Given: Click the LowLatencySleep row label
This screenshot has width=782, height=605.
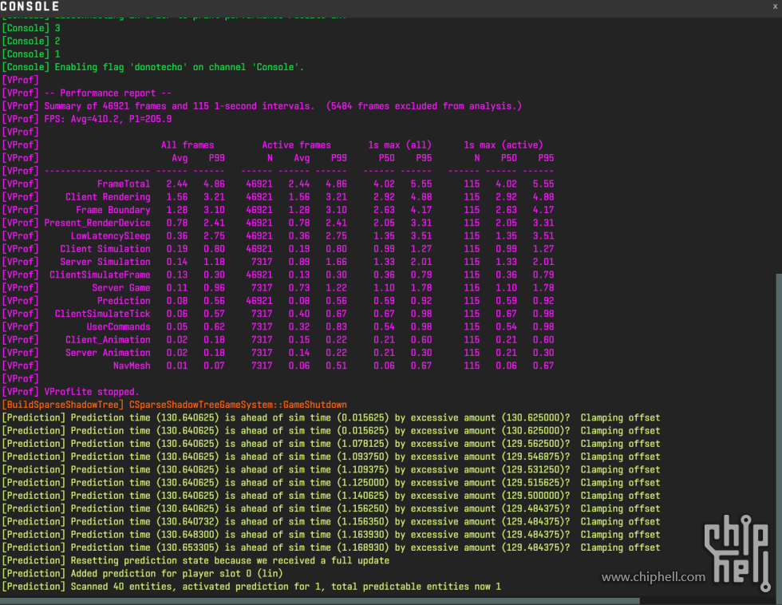Looking at the screenshot, I should 110,235.
